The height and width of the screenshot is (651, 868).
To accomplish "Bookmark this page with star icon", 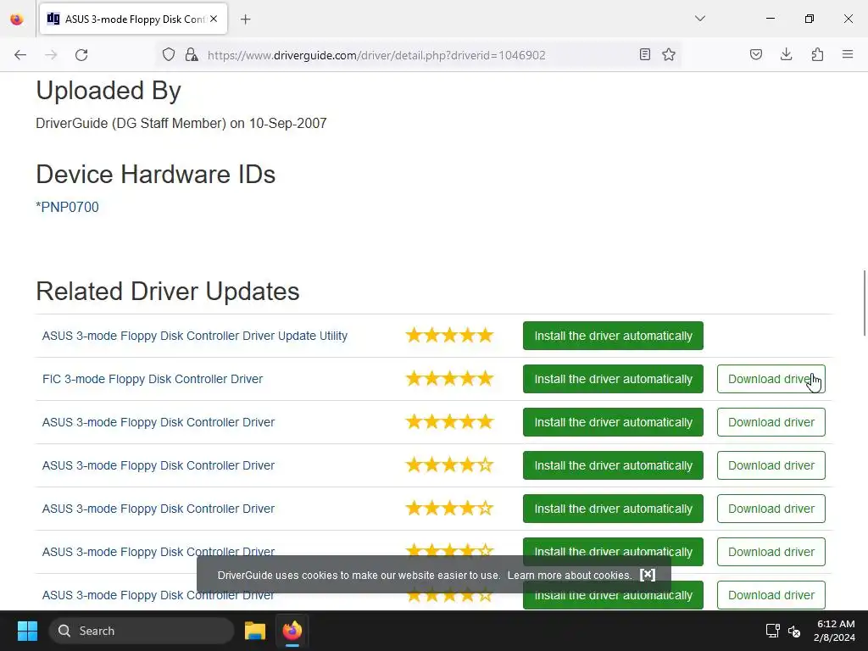I will pyautogui.click(x=669, y=54).
